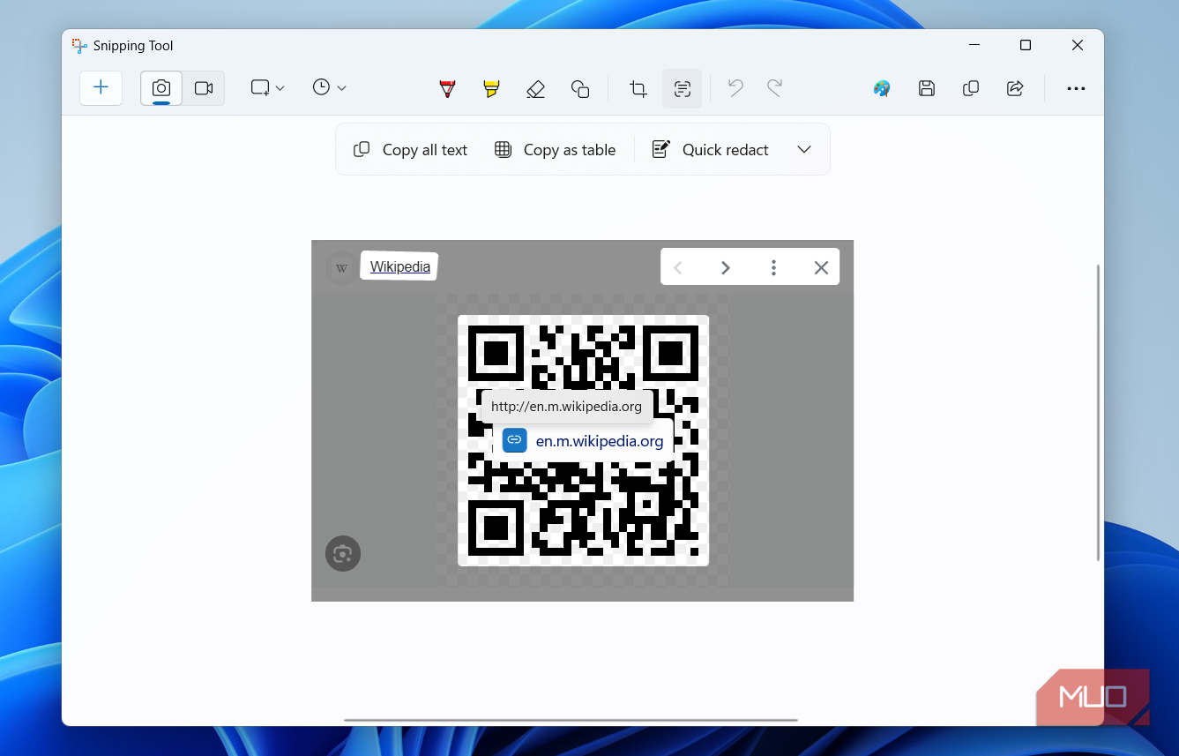Open the See more three-dot menu

pos(1076,88)
